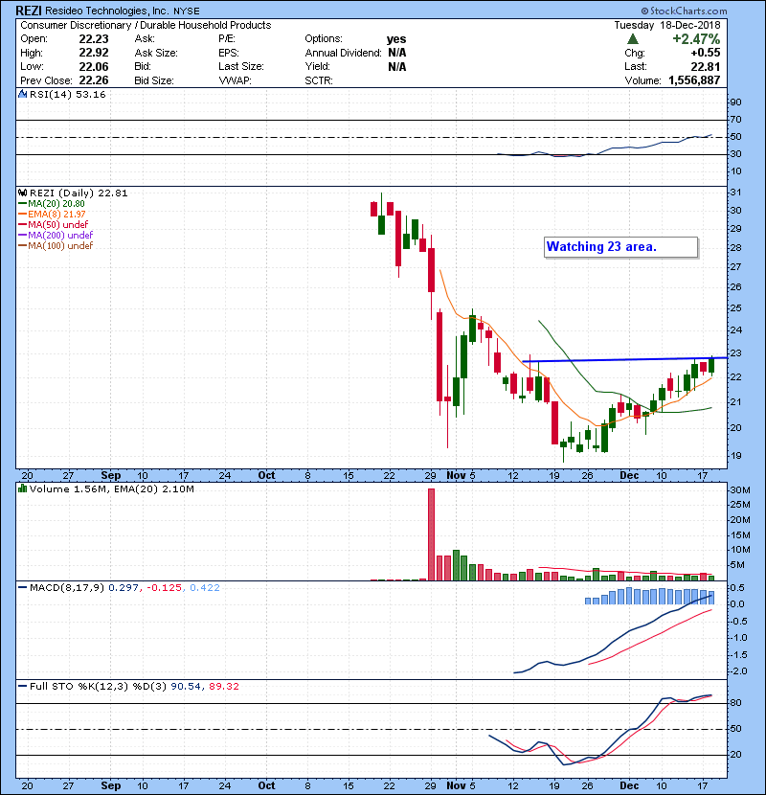Click the Low value 22.06
766x795 pixels.
(94, 66)
